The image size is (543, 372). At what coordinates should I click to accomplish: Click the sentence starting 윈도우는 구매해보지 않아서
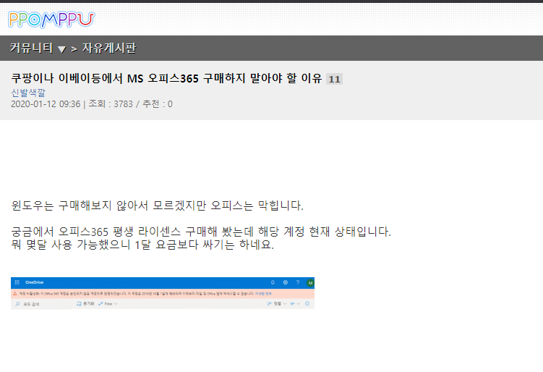tap(157, 206)
